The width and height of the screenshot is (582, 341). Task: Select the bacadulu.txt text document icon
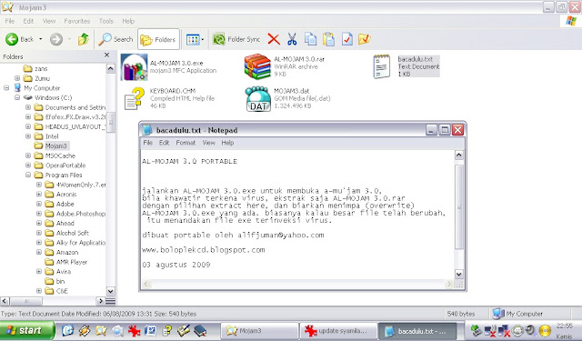coord(382,66)
